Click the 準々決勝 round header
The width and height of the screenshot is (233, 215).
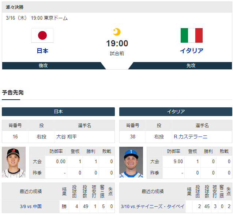click(x=15, y=7)
